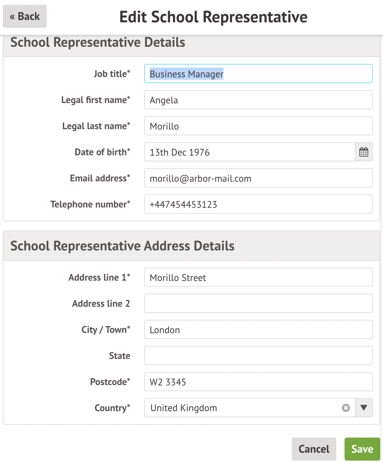
Task: Edit the Email address field
Action: point(258,178)
